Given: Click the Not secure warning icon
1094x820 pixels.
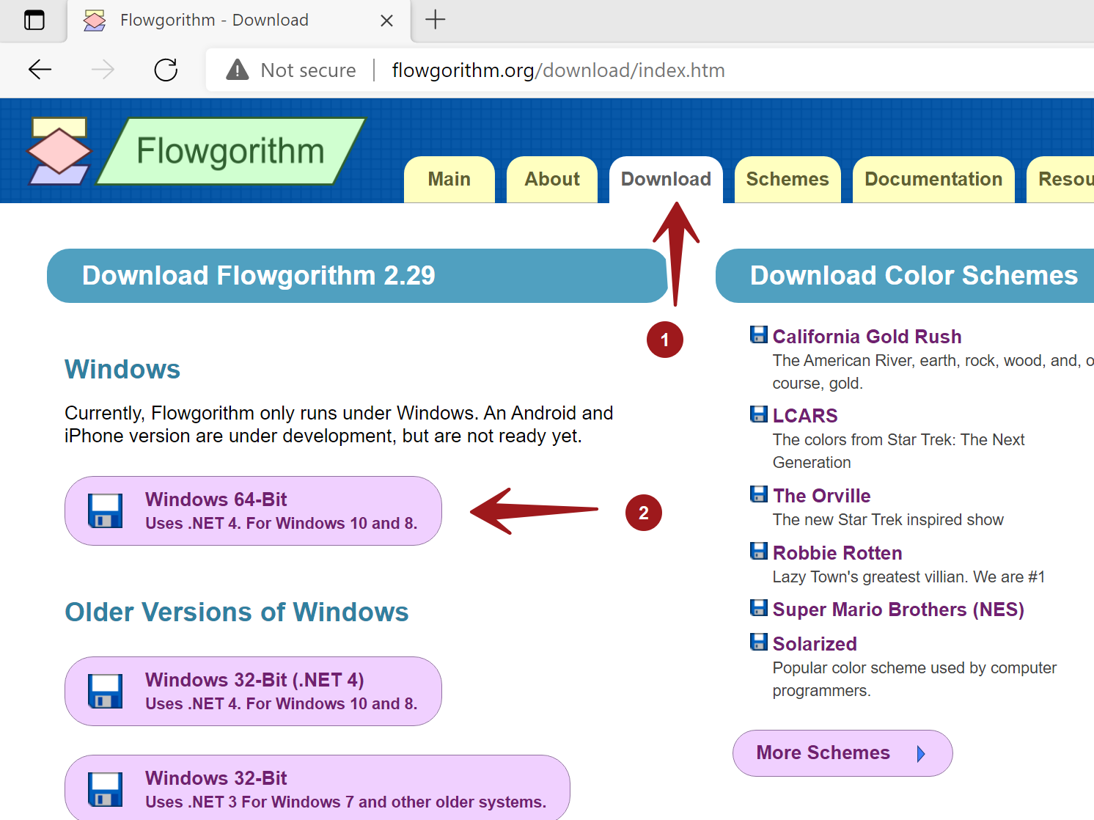Looking at the screenshot, I should coord(238,70).
